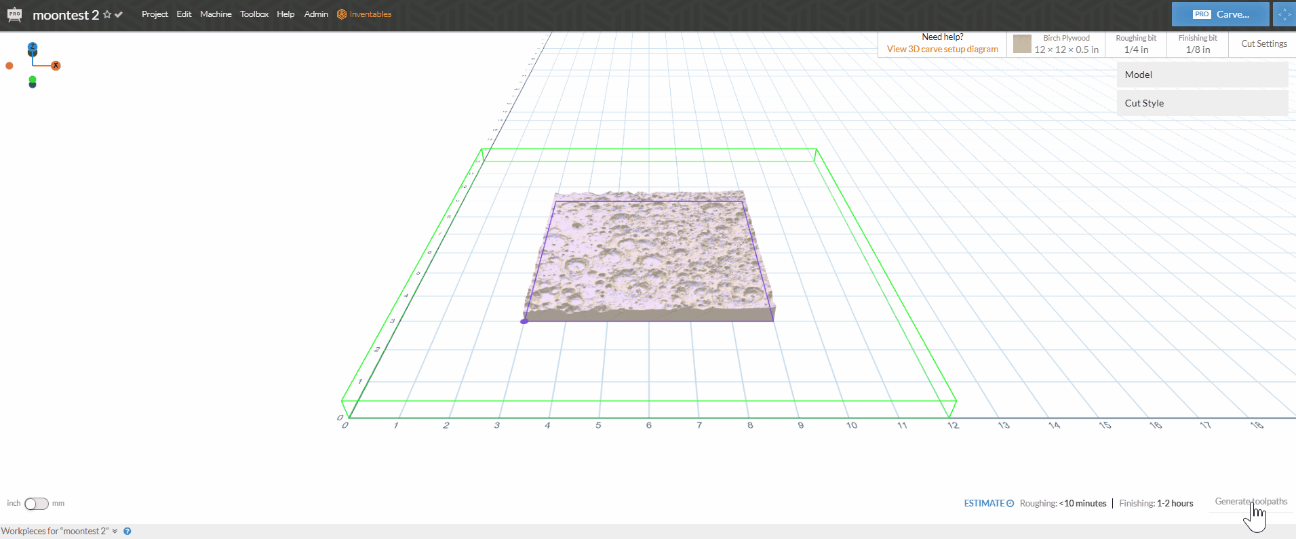Screen dimensions: 1296x539
Task: Click the green Y axis gizmo dot
Action: [32, 79]
